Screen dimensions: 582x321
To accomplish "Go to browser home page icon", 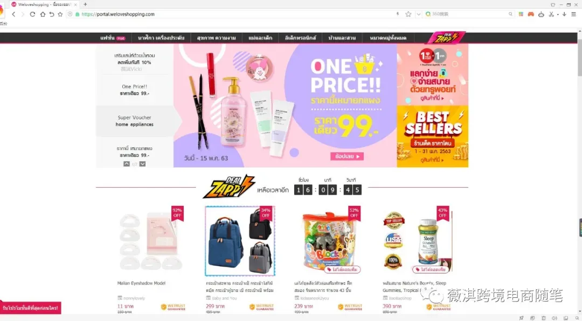I will [x=43, y=14].
